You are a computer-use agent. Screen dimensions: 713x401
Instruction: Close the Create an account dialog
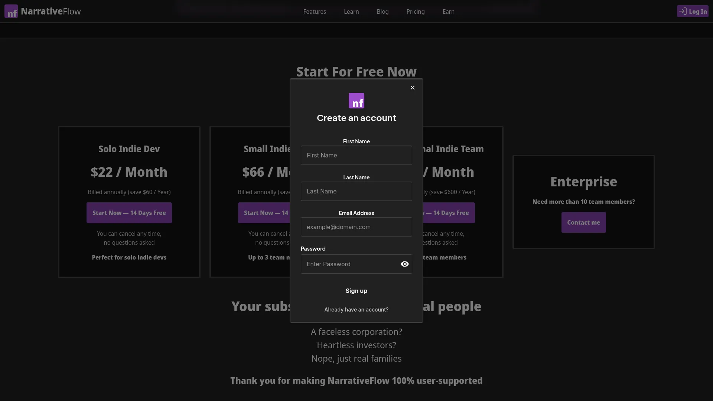tap(412, 88)
